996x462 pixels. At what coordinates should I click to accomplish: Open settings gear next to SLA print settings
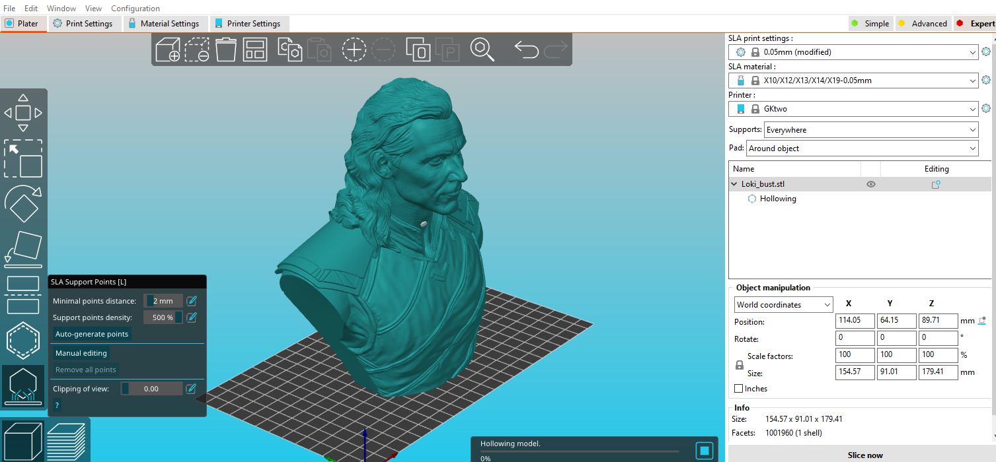click(x=986, y=52)
